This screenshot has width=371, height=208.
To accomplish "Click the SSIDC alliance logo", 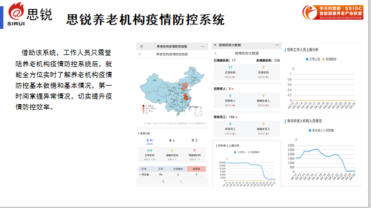I will coord(332,12).
